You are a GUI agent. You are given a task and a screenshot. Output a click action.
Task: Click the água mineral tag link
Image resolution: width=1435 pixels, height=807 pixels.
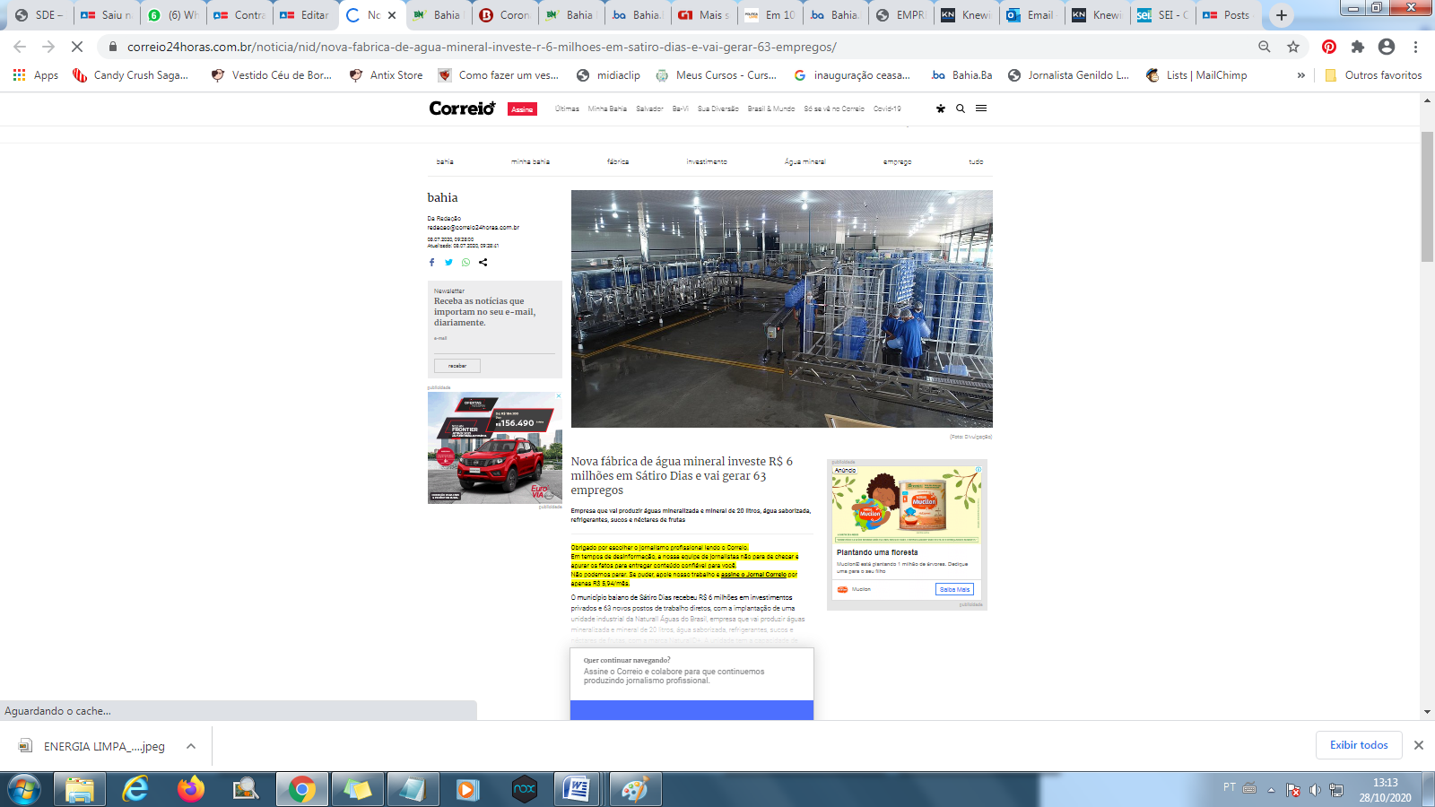[x=804, y=162]
